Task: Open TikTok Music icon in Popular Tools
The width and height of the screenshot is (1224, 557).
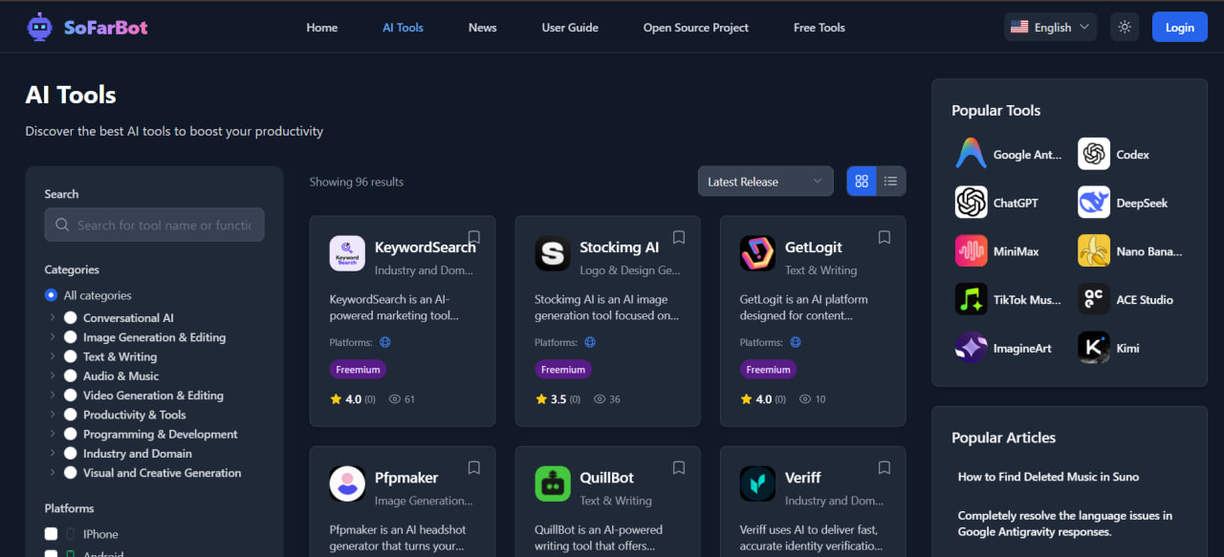Action: tap(971, 299)
